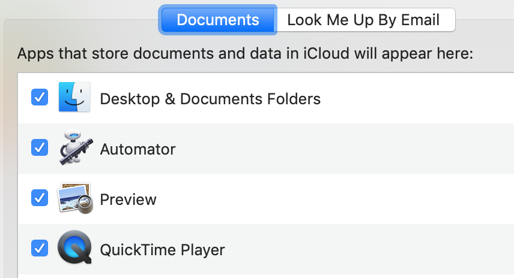Click the Preview app icon
The height and width of the screenshot is (278, 514).
(76, 198)
